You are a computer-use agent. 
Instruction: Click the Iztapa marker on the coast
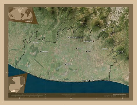[x=101, y=80]
